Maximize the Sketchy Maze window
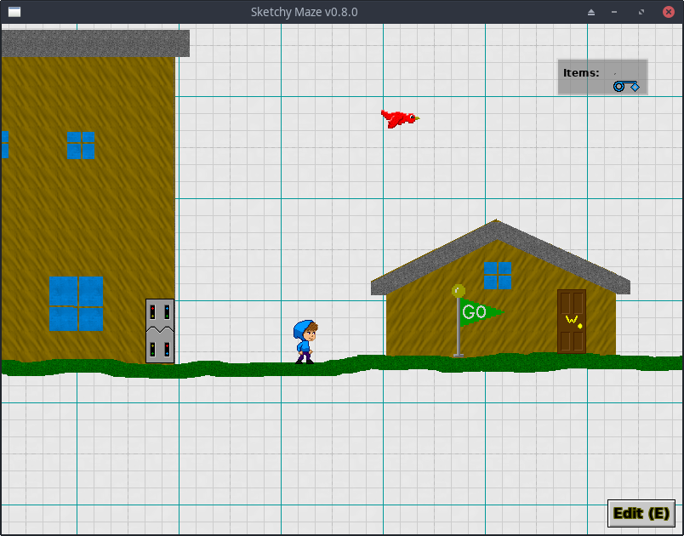Viewport: 684px width, 536px height. pos(641,12)
